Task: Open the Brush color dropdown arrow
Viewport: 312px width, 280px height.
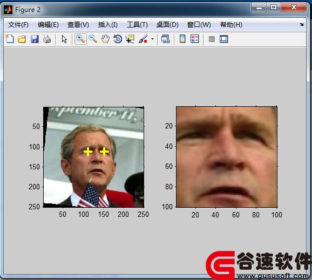Action: (152, 39)
